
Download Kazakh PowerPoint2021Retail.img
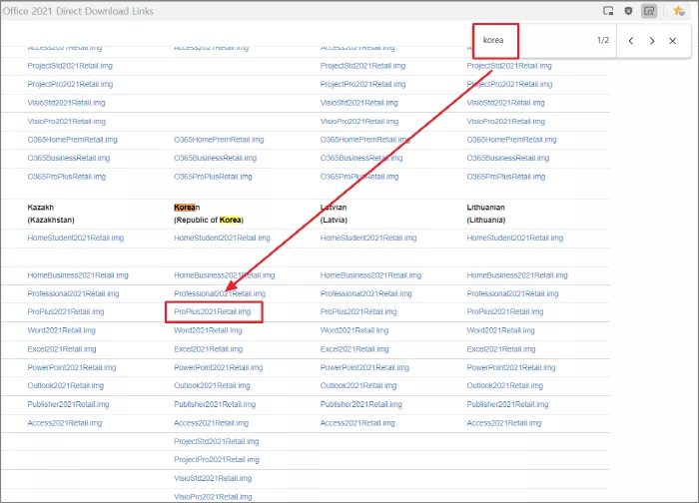tap(72, 367)
